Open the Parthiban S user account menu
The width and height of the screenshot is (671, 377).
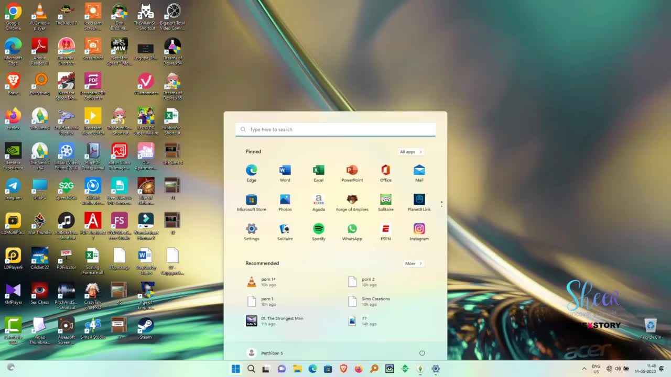[x=265, y=353]
